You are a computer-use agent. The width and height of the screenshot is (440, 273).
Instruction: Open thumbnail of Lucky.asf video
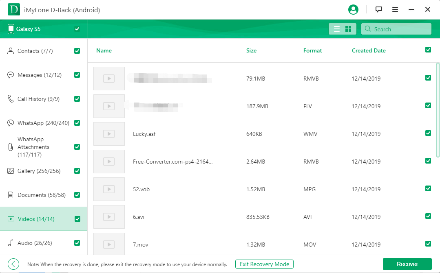point(109,134)
